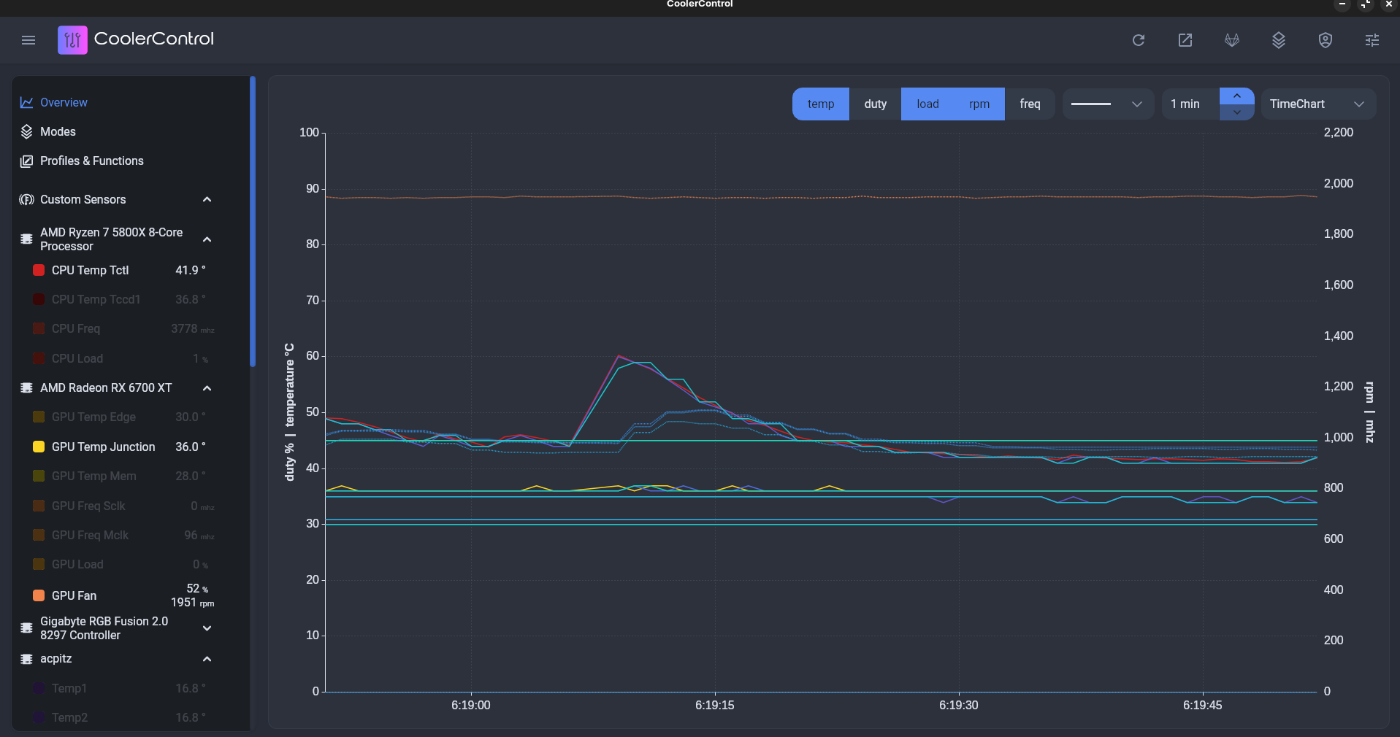
Task: Select GPU Fan in device list
Action: tap(74, 596)
